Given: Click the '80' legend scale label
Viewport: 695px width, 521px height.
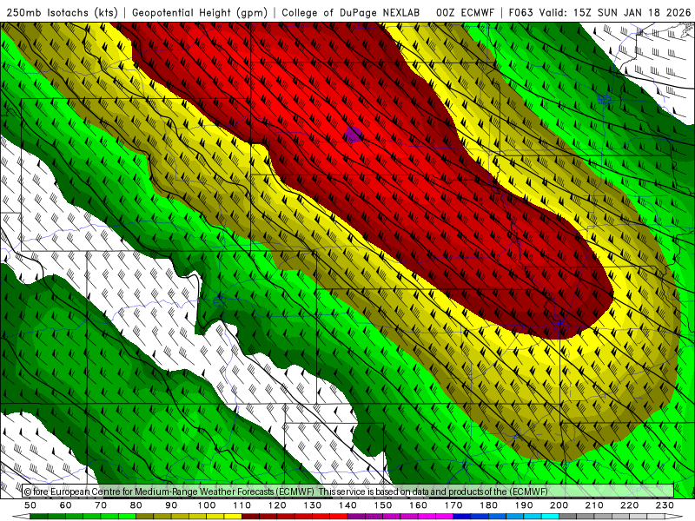Looking at the screenshot, I should [136, 505].
